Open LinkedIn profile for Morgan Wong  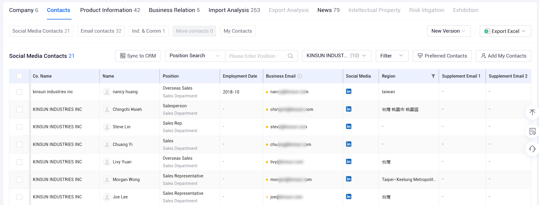(x=349, y=179)
